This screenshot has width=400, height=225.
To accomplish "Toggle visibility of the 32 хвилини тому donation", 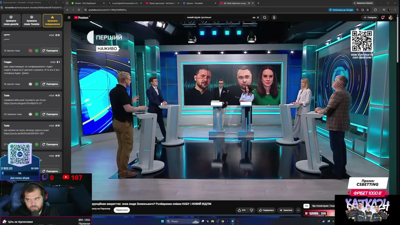I will click(x=30, y=114).
